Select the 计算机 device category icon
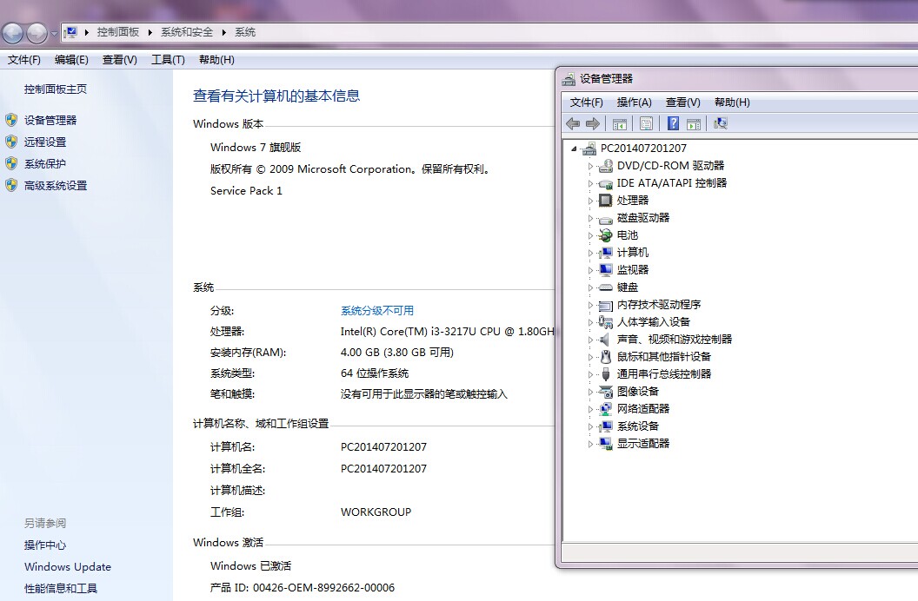The width and height of the screenshot is (918, 601). coord(605,253)
